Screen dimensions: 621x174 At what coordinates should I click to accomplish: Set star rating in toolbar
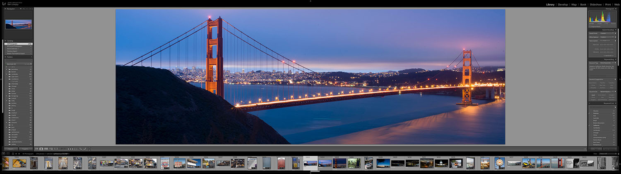[72, 149]
